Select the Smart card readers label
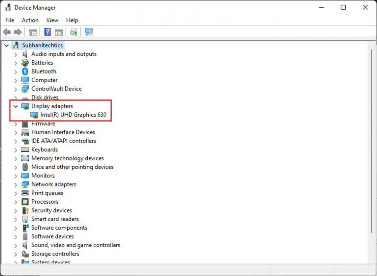377x276 pixels. pyautogui.click(x=55, y=219)
